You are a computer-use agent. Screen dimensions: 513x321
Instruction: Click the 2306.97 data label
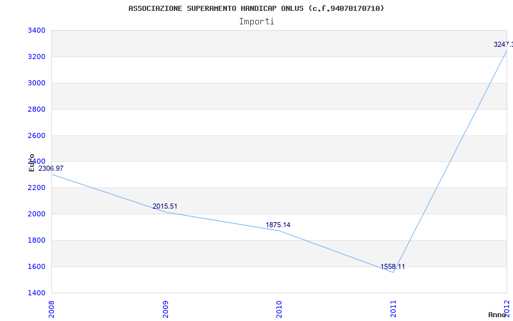[51, 168]
